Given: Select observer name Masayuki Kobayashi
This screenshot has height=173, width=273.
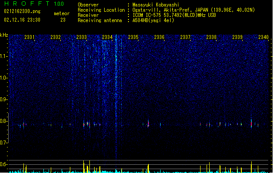Looking at the screenshot, I should [x=156, y=5].
